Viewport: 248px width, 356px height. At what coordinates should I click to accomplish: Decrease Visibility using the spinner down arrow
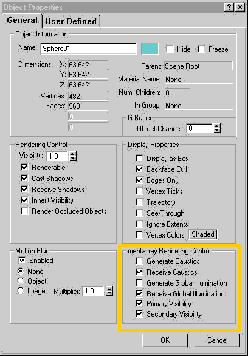point(73,159)
